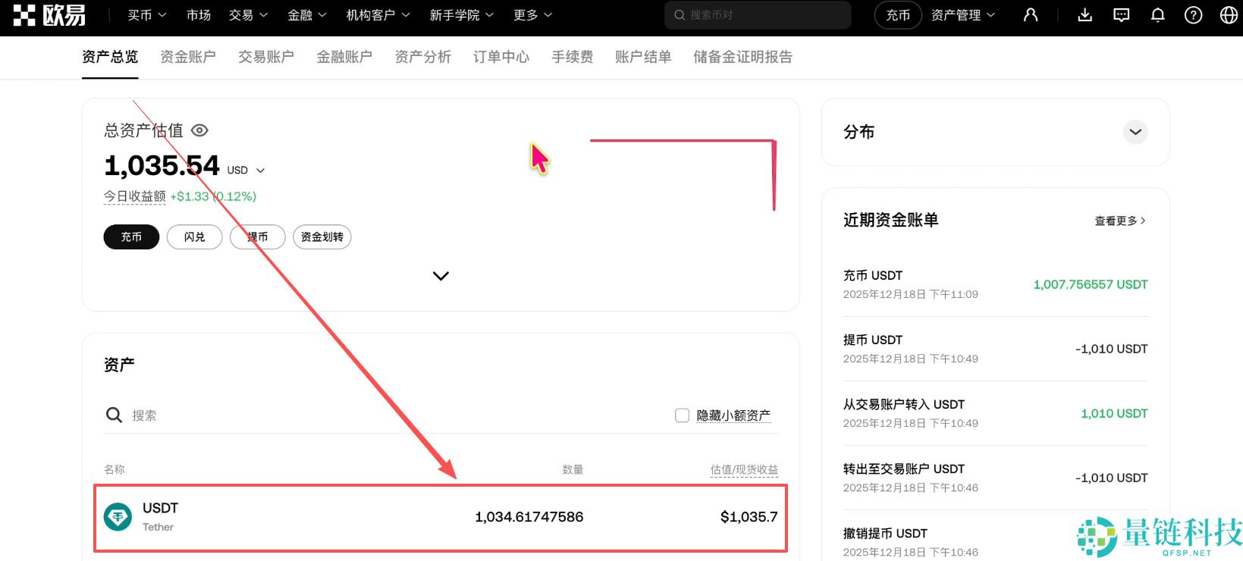Viewport: 1243px width, 561px height.
Task: Open the 市场 menu item
Action: [199, 15]
